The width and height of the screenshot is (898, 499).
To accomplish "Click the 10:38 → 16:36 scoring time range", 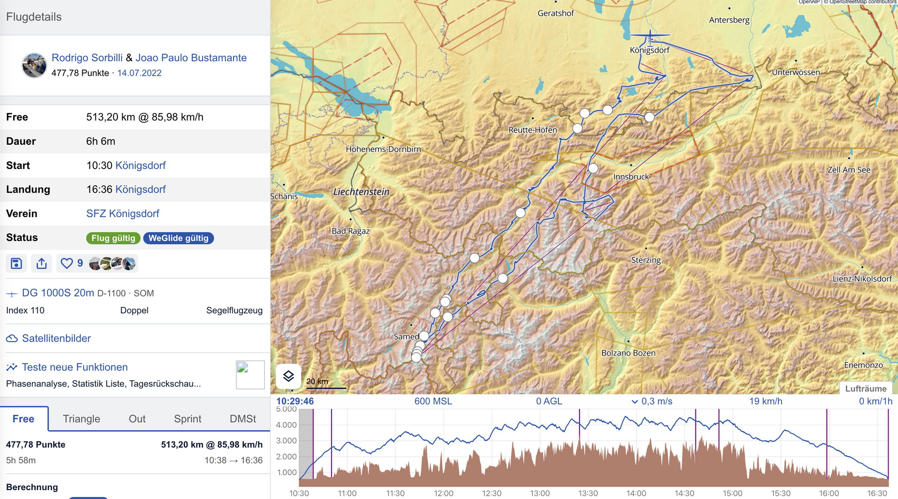I will click(233, 460).
